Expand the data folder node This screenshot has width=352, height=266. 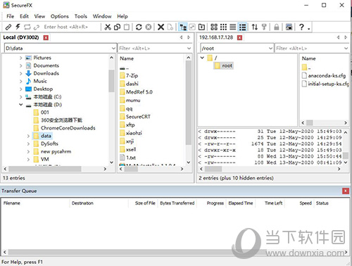(x=28, y=136)
